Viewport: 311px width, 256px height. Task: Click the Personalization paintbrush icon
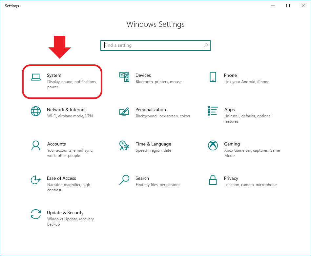pos(124,111)
